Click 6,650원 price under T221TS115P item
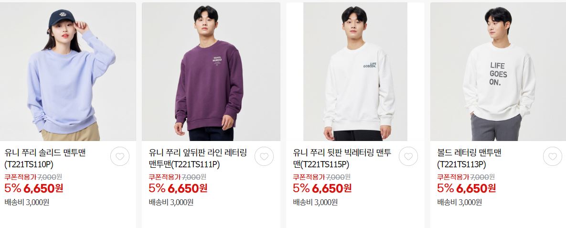The width and height of the screenshot is (566, 228). (332, 188)
